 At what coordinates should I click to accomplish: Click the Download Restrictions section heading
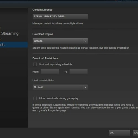click(x=45, y=59)
